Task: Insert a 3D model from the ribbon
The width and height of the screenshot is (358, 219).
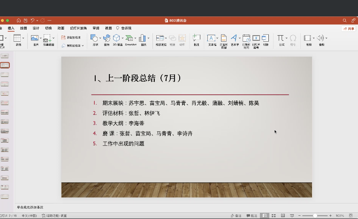Action: click(116, 38)
